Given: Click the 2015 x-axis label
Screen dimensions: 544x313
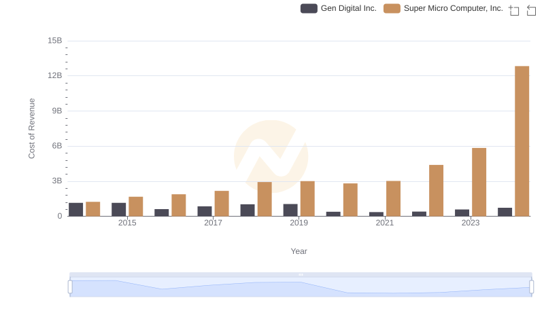Looking at the screenshot, I should (127, 223).
